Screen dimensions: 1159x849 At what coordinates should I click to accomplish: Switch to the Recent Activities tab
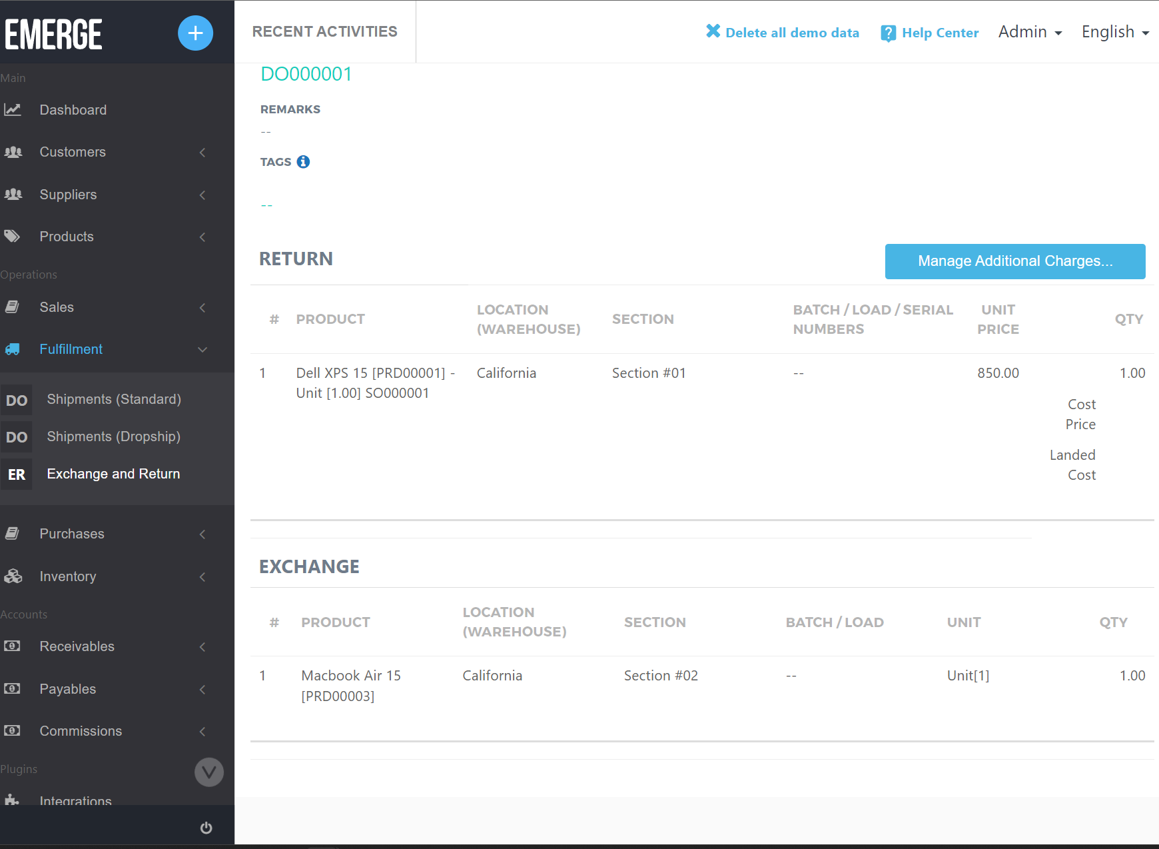[x=324, y=31]
